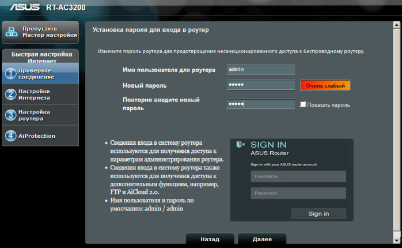The image size is (402, 248).
Task: Click the ASUS Router text in preview
Action: click(270, 153)
